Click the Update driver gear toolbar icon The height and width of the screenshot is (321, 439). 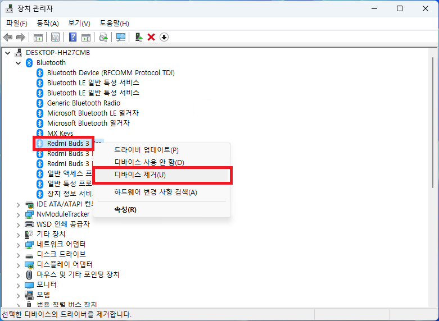point(103,37)
